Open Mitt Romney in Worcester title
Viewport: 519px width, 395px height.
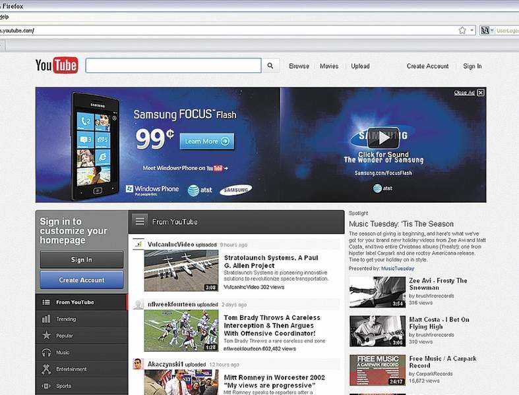click(274, 381)
